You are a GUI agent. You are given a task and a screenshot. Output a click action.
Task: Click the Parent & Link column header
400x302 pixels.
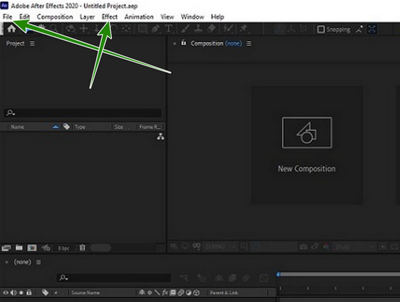coord(224,293)
